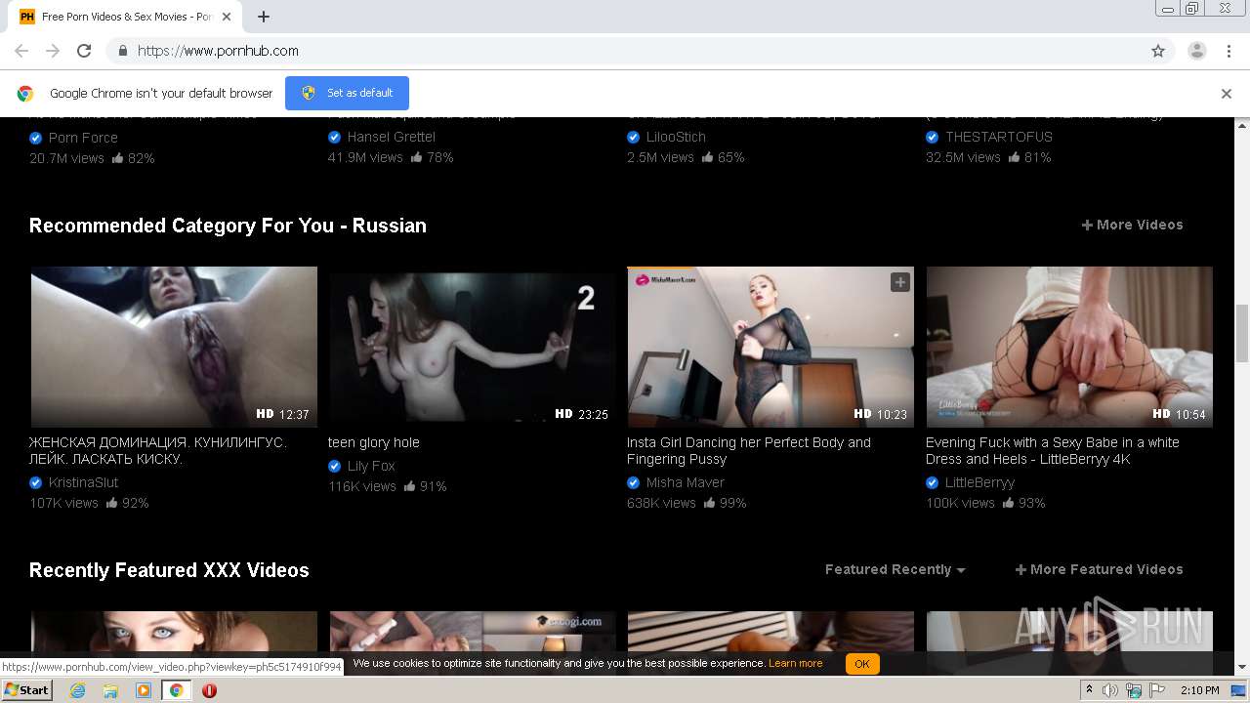
Task: Accept cookies with the OK button
Action: [862, 664]
